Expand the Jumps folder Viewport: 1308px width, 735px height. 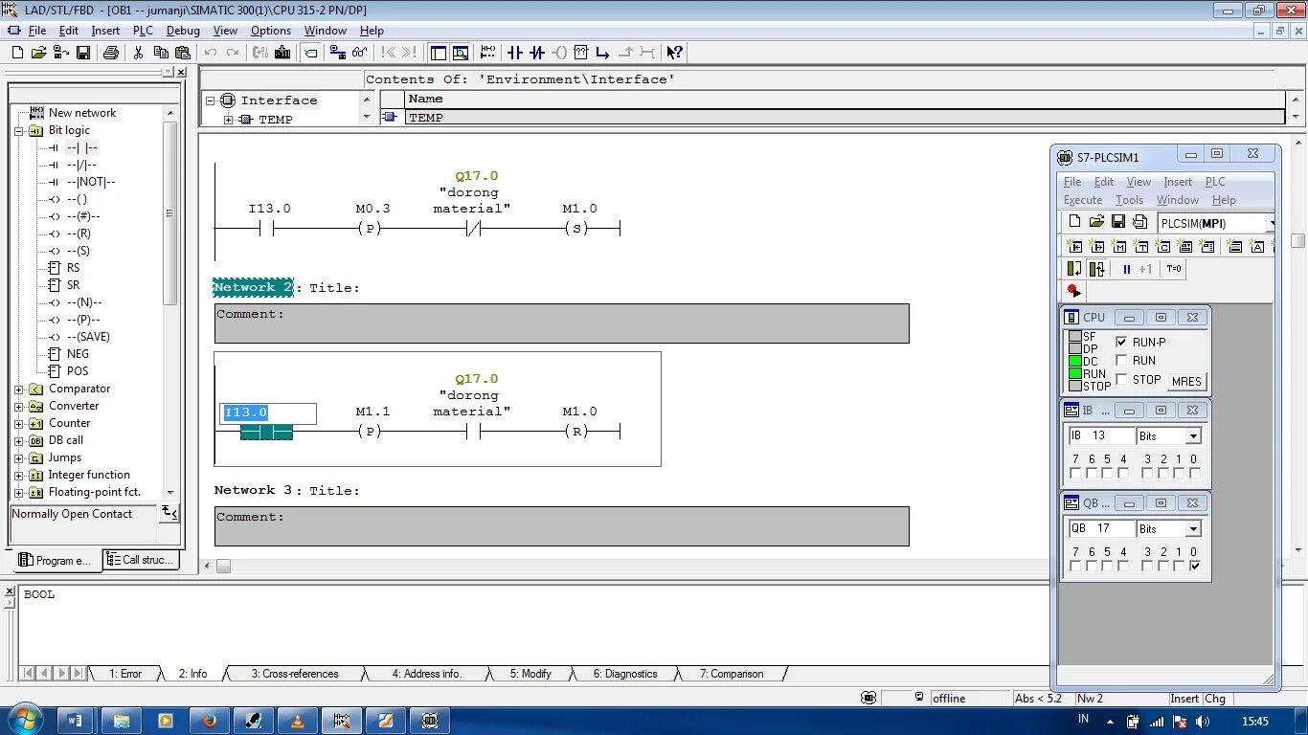pyautogui.click(x=18, y=457)
